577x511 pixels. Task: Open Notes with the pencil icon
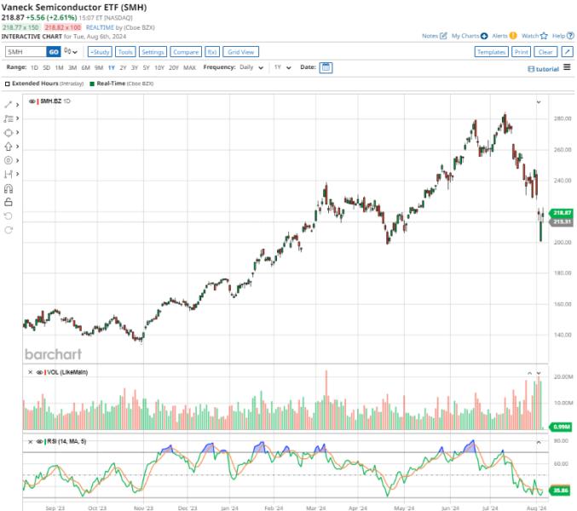[x=443, y=36]
